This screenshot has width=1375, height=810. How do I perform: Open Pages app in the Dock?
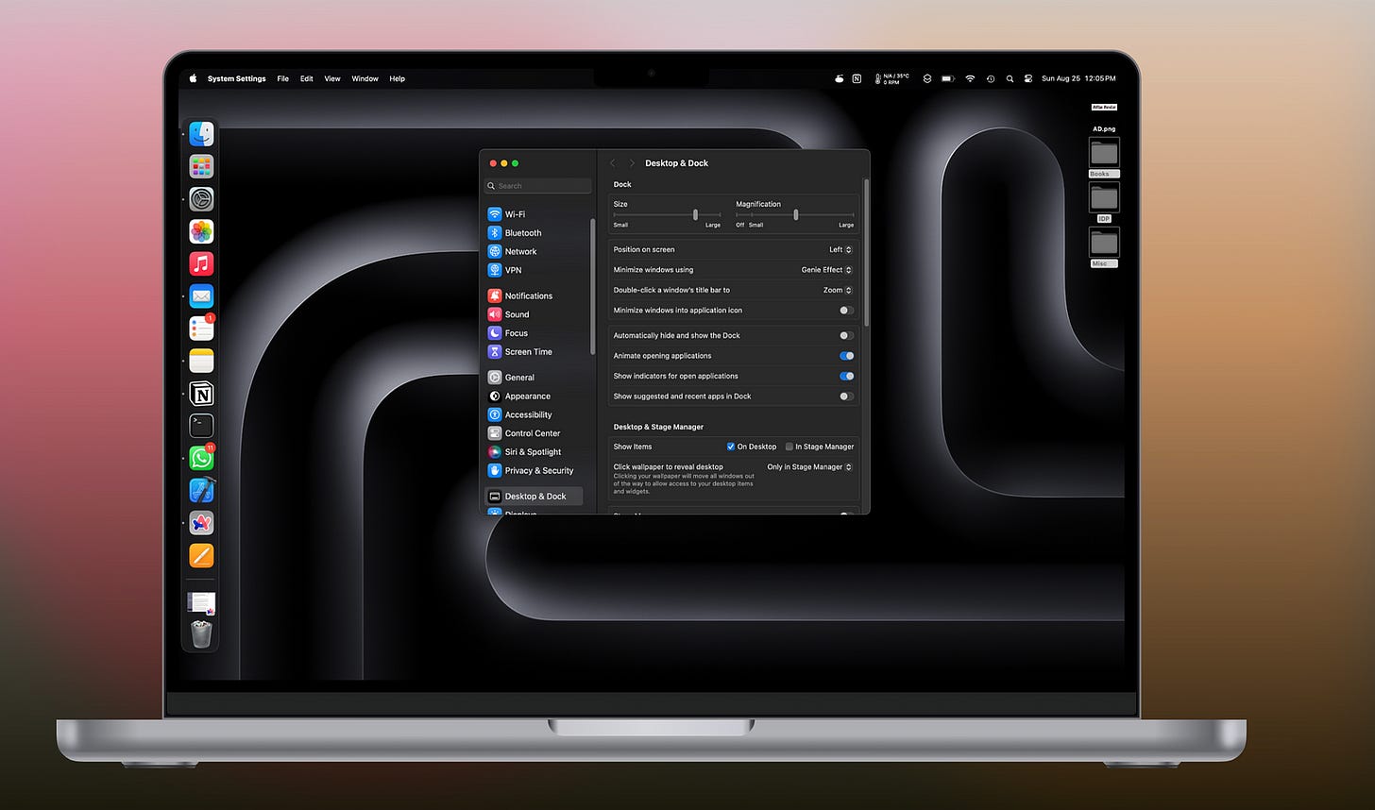click(x=201, y=555)
